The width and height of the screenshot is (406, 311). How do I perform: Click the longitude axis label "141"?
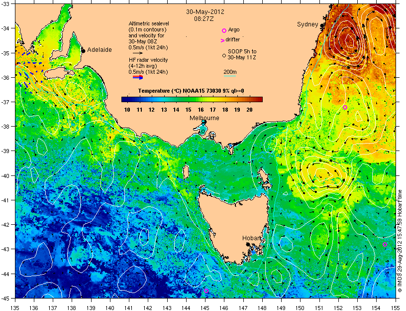(x=129, y=308)
